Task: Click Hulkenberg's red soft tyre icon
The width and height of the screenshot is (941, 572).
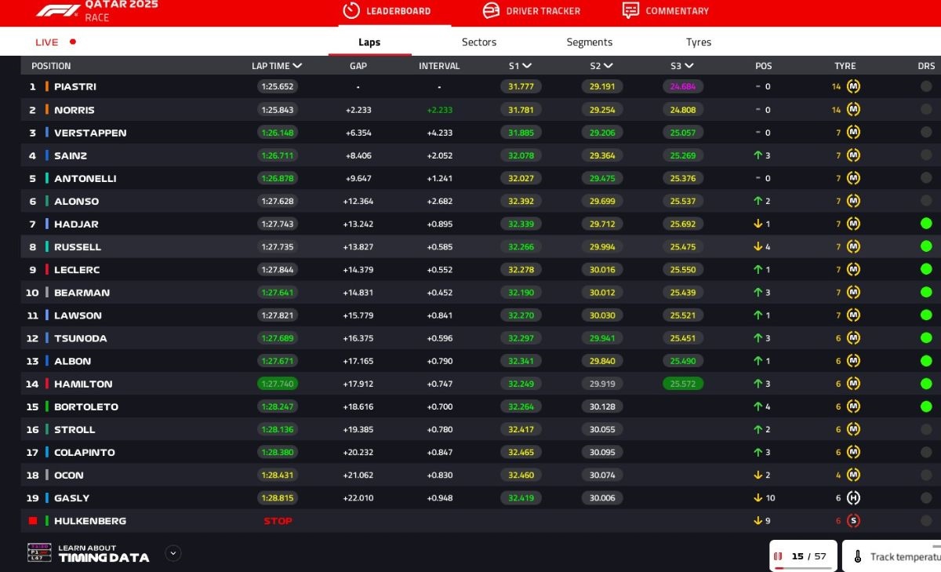Action: 853,520
